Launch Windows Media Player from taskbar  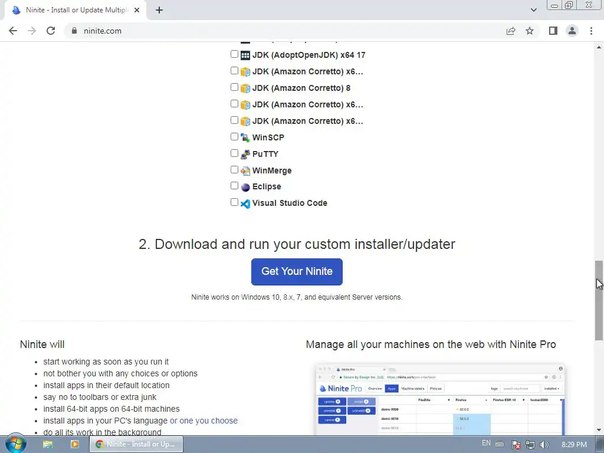[75, 444]
